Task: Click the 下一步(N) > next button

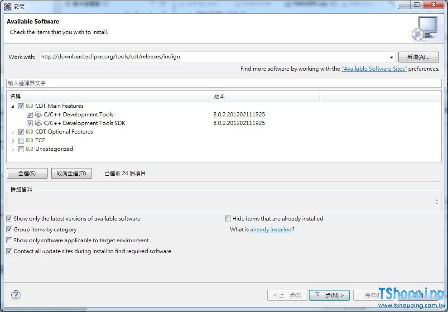Action: pos(329,295)
